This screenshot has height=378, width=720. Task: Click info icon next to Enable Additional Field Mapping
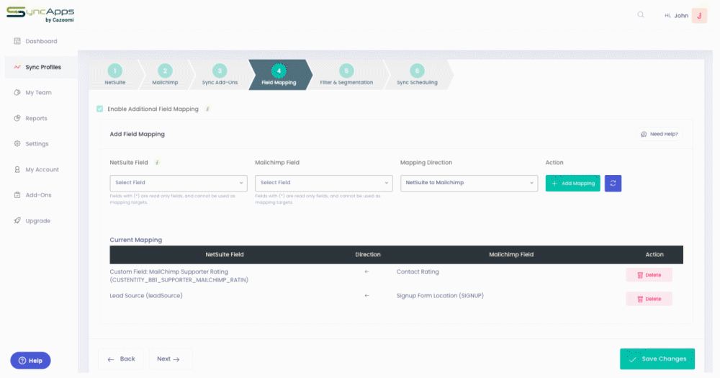[x=207, y=109]
